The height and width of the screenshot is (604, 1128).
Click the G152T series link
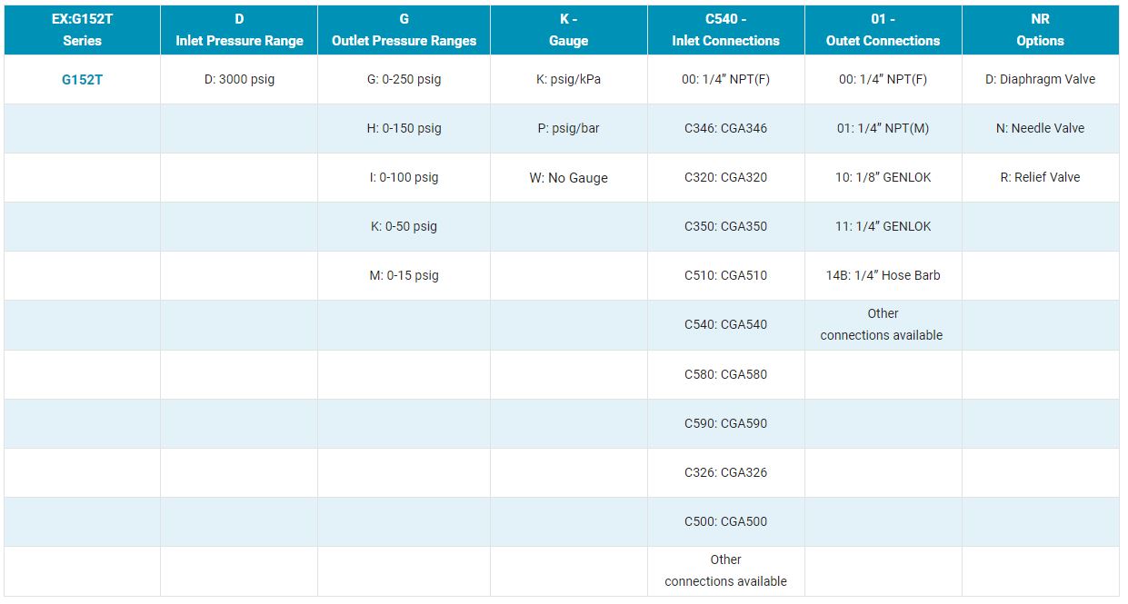tap(82, 80)
